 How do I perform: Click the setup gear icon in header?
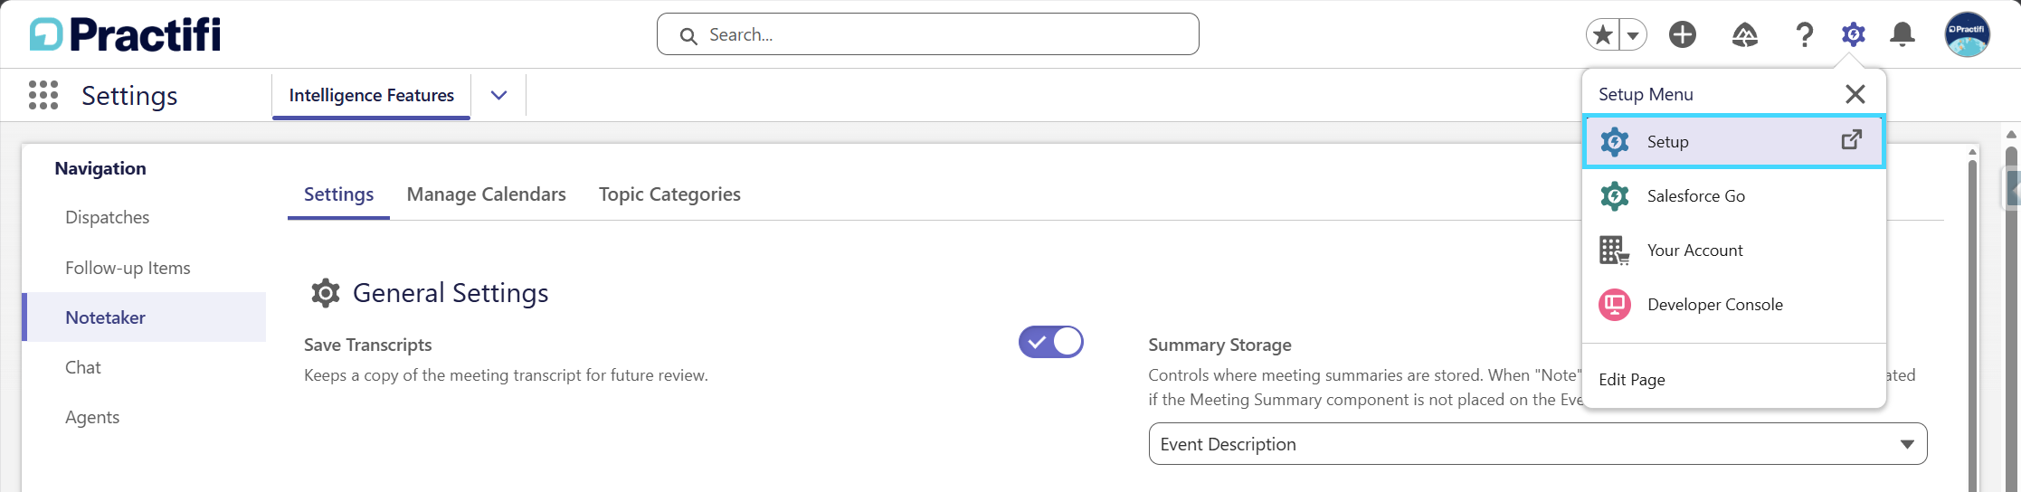click(x=1853, y=35)
